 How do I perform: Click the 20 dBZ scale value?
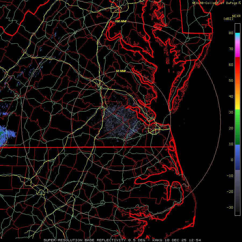pyautogui.click(x=231, y=128)
